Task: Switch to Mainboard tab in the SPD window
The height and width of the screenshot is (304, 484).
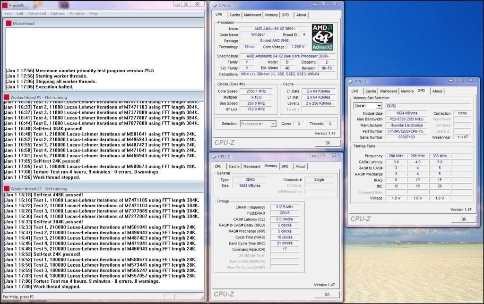Action: tap(389, 91)
